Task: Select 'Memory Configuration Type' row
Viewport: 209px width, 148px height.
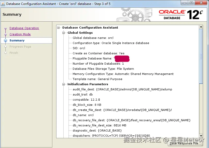Action: (x=123, y=74)
